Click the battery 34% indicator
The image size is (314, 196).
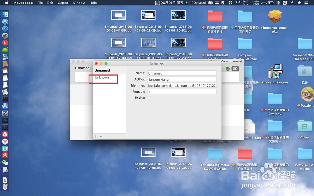point(267,3)
